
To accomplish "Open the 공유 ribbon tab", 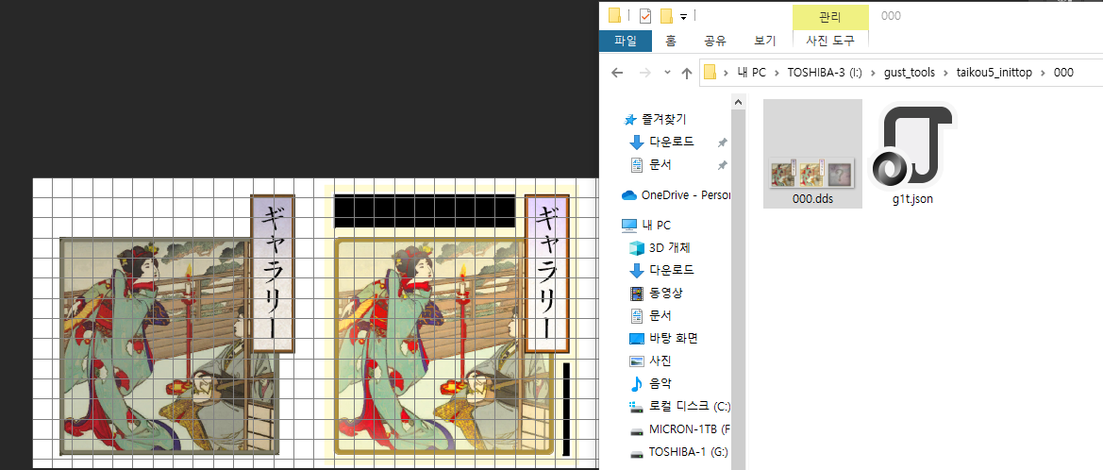I will coord(714,41).
